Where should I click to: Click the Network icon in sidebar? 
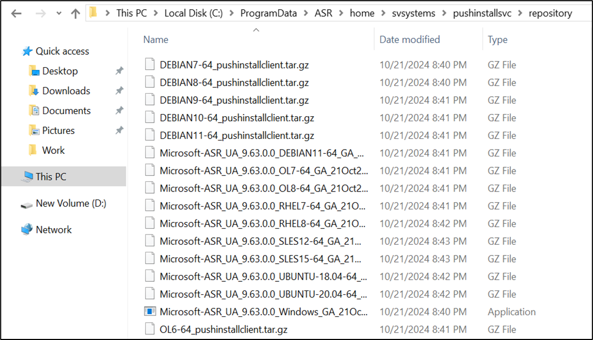tap(27, 229)
